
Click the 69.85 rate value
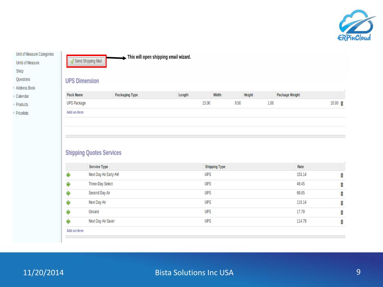click(x=301, y=193)
